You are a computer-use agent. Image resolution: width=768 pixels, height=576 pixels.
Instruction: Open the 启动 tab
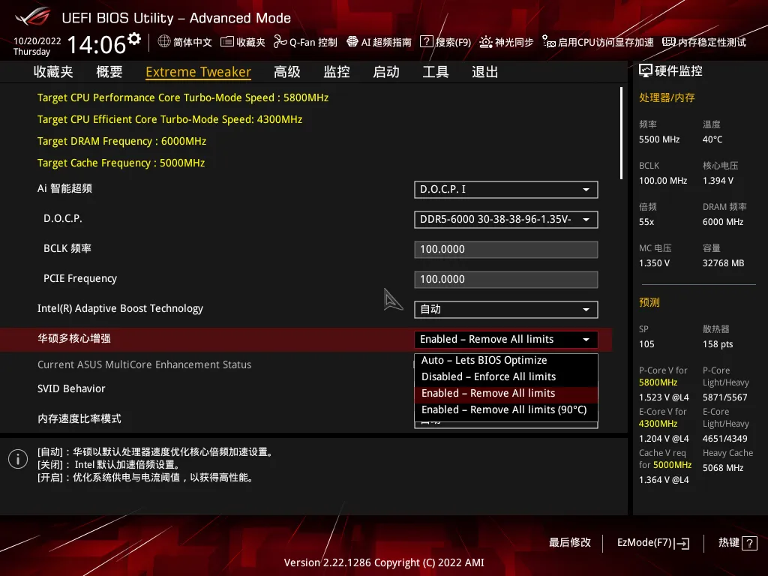click(x=386, y=72)
